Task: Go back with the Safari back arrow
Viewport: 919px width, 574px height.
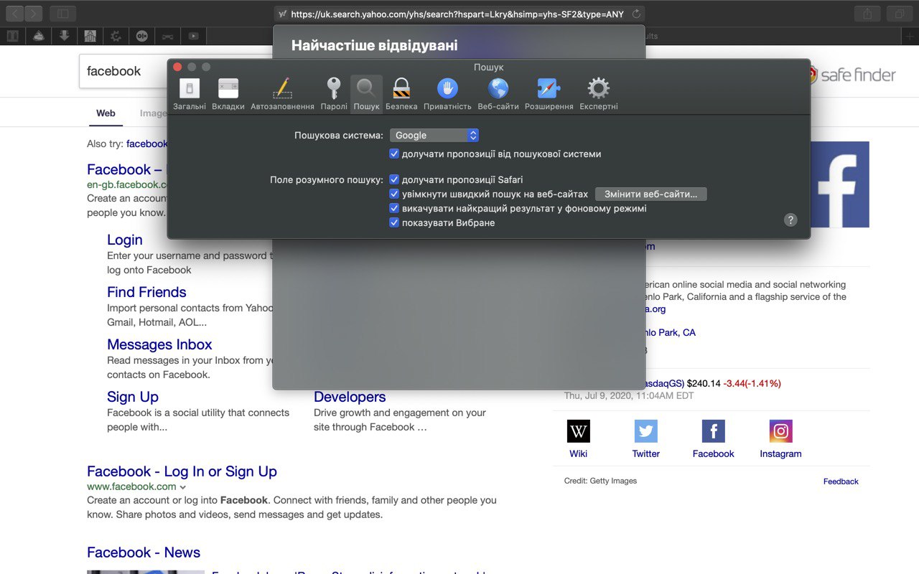Action: (14, 13)
